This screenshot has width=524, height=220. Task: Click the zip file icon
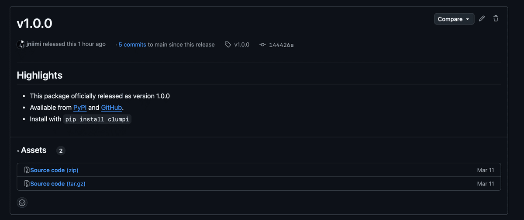point(27,170)
